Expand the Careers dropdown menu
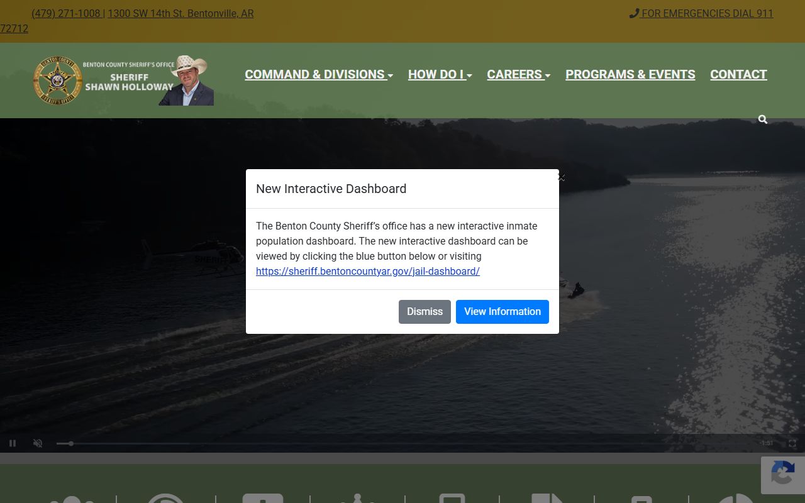 pos(519,74)
